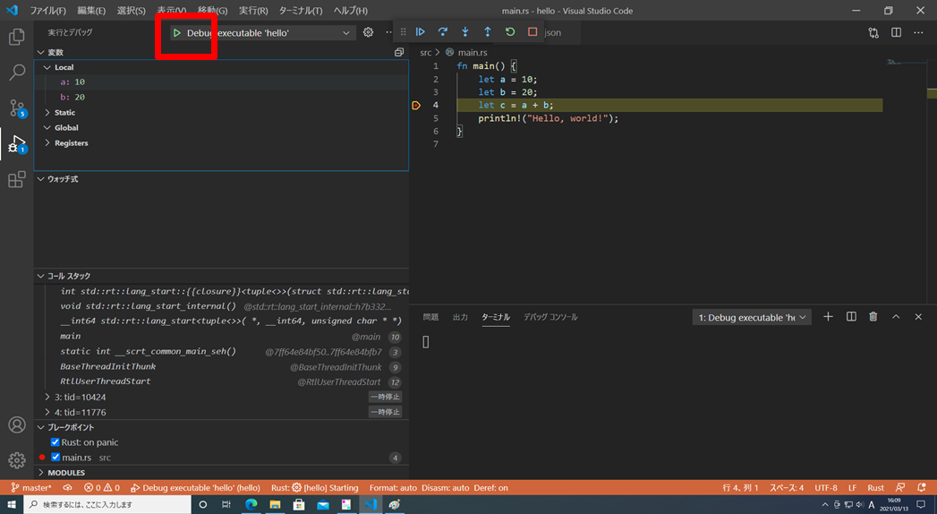
Task: Open launch.json via the gear icon
Action: click(x=368, y=32)
